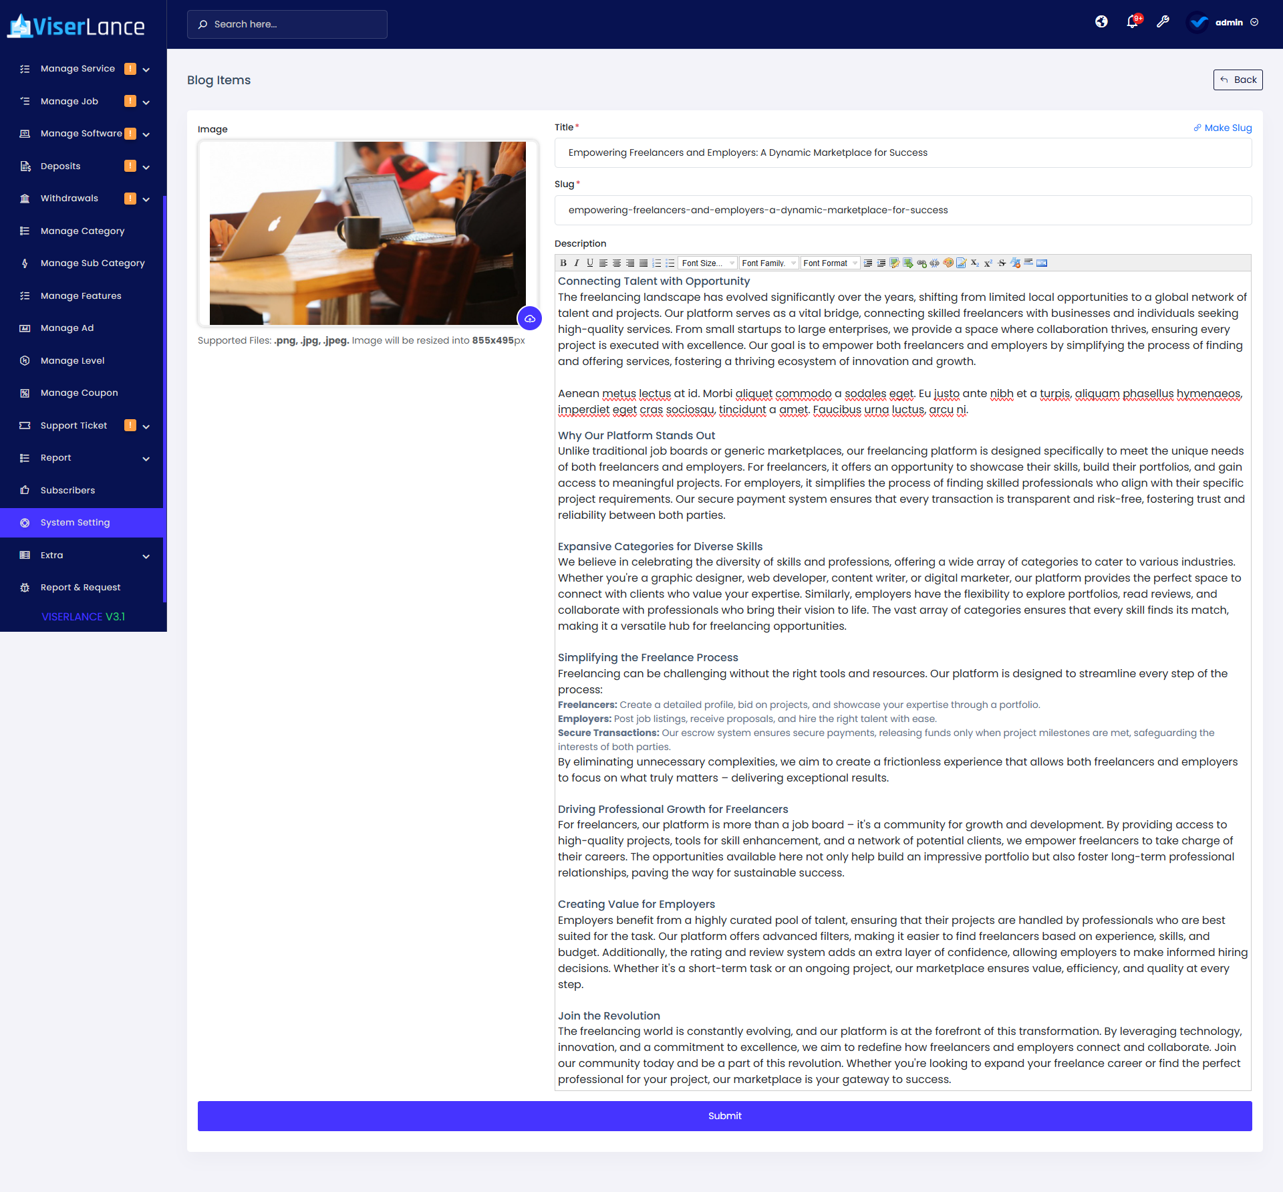
Task: Open the Font Family dropdown
Action: (768, 263)
